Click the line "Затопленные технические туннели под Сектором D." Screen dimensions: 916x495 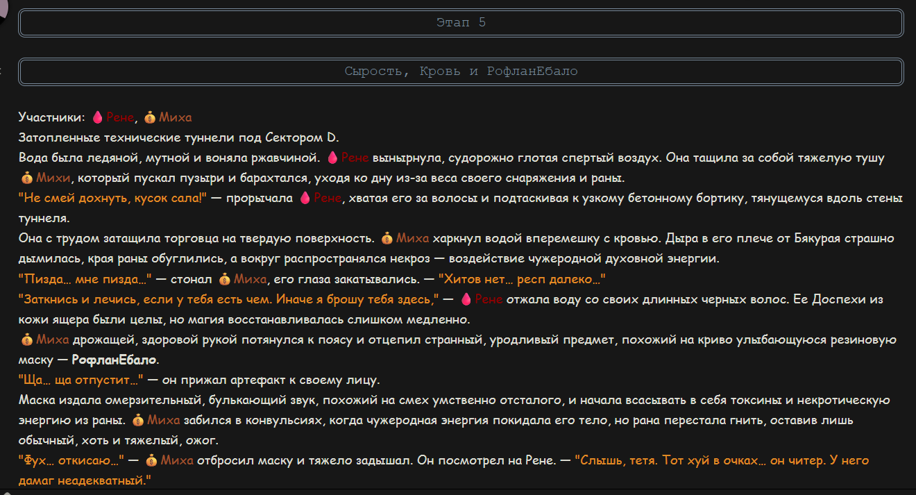[x=178, y=137]
